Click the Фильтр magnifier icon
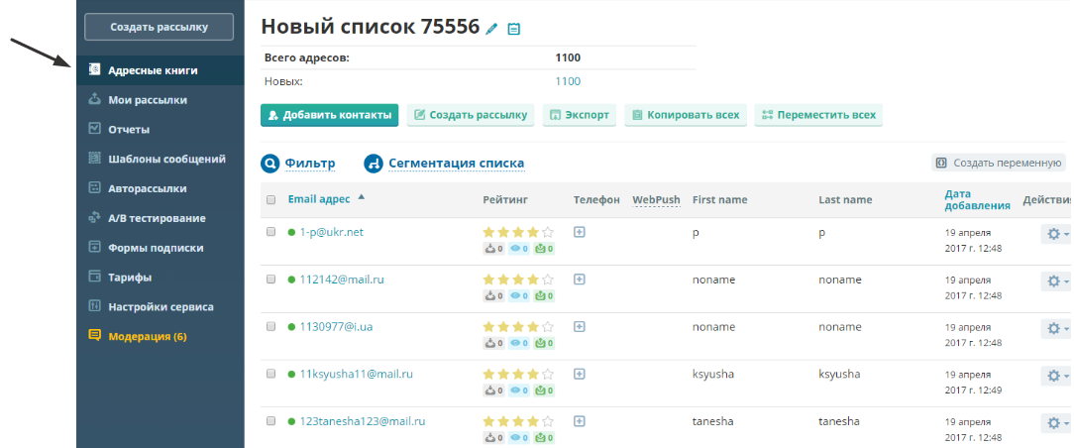Screen dimensions: 1074x448 tap(270, 164)
